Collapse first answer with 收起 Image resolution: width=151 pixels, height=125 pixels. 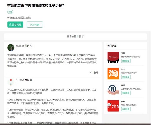pyautogui.click(x=94, y=72)
